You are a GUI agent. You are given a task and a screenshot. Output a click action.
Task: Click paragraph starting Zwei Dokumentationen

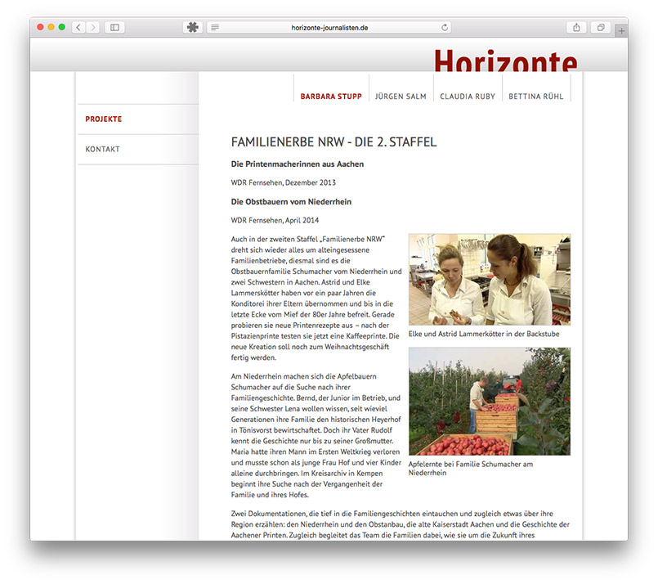tap(400, 524)
